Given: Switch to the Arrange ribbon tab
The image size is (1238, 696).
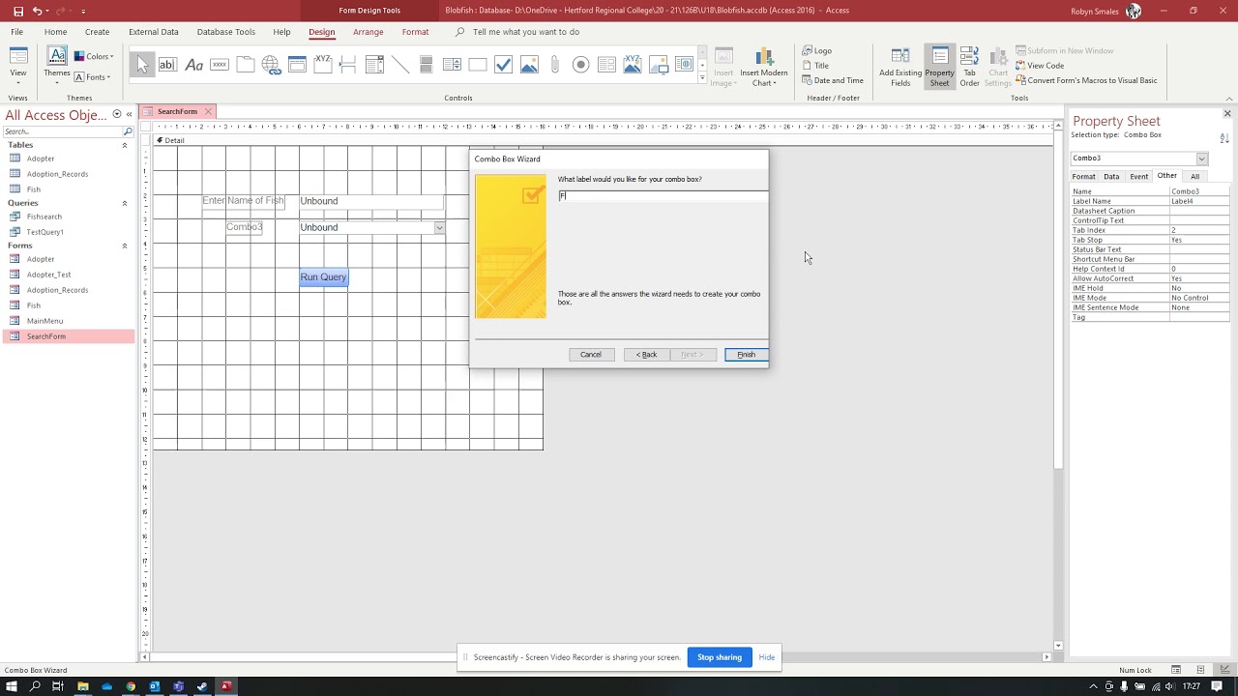Looking at the screenshot, I should pos(368,32).
